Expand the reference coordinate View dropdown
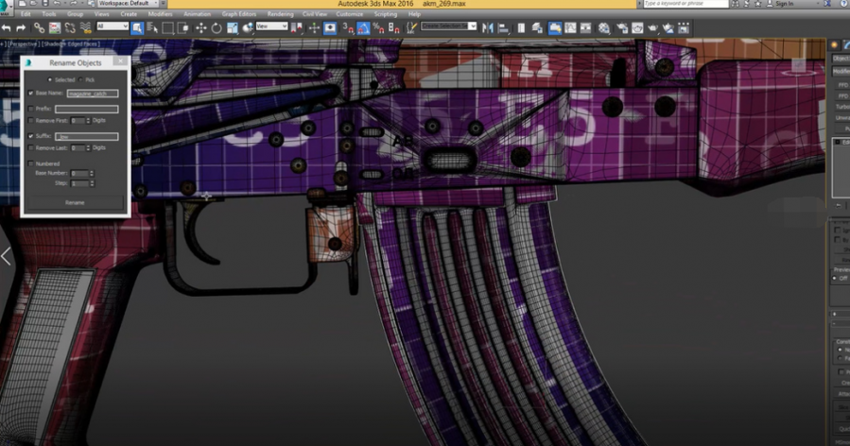Screen dimensions: 850x446 click(272, 26)
